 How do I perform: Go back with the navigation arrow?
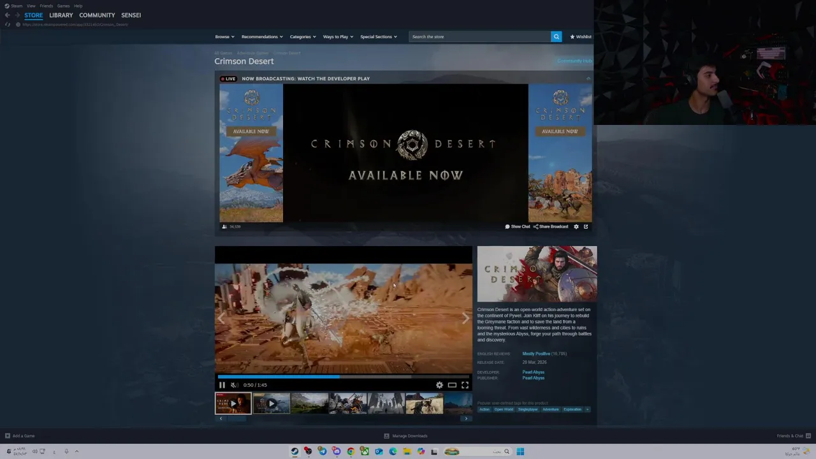[x=7, y=15]
